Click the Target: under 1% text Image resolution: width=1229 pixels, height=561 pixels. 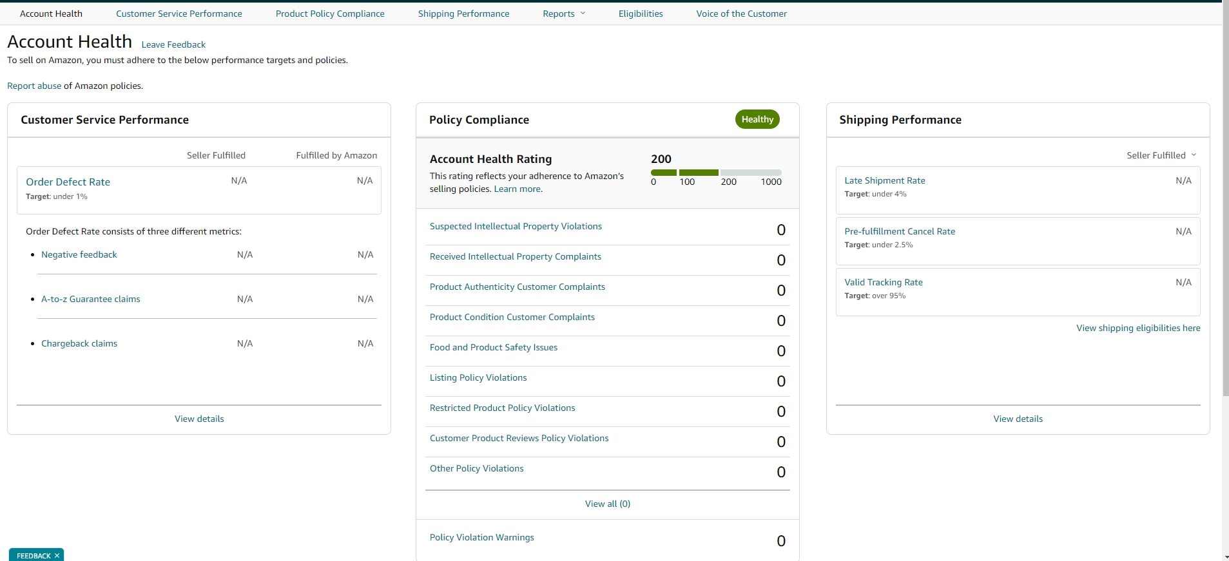[57, 196]
